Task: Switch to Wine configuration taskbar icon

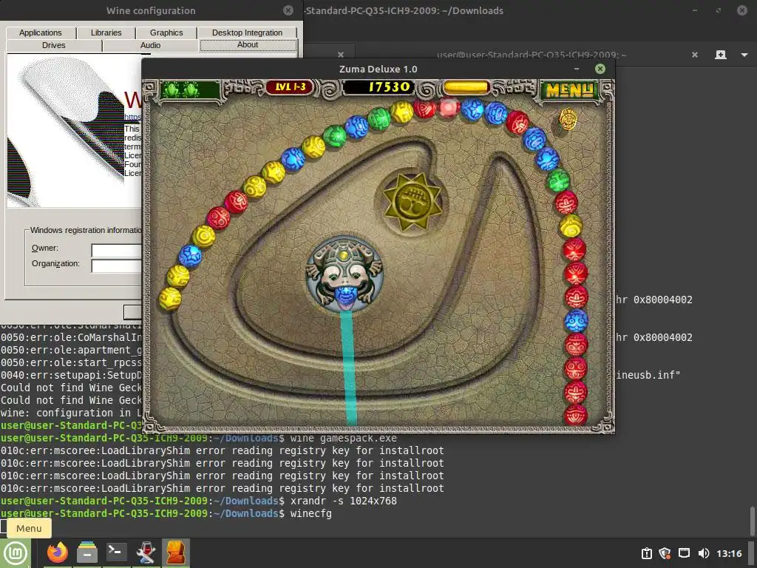Action: point(146,553)
